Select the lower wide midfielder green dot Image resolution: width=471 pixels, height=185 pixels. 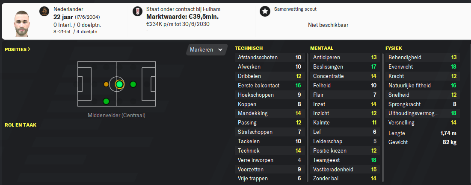pos(106,101)
